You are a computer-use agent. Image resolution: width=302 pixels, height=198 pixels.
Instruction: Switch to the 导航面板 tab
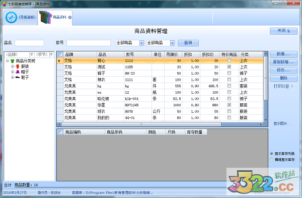pyautogui.click(x=21, y=18)
